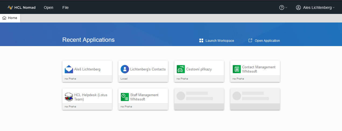Click the Open Application external-link icon
The width and height of the screenshot is (342, 131).
click(x=250, y=40)
